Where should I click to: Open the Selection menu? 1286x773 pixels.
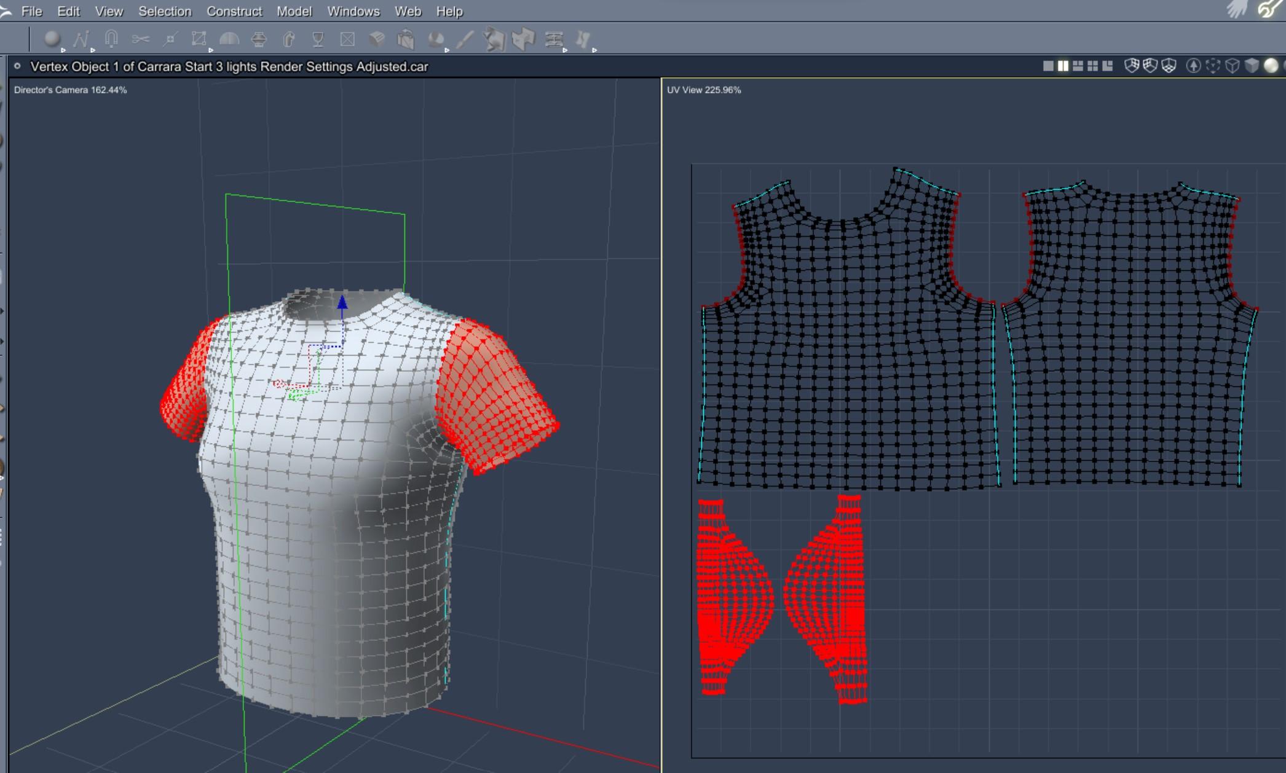(x=165, y=11)
